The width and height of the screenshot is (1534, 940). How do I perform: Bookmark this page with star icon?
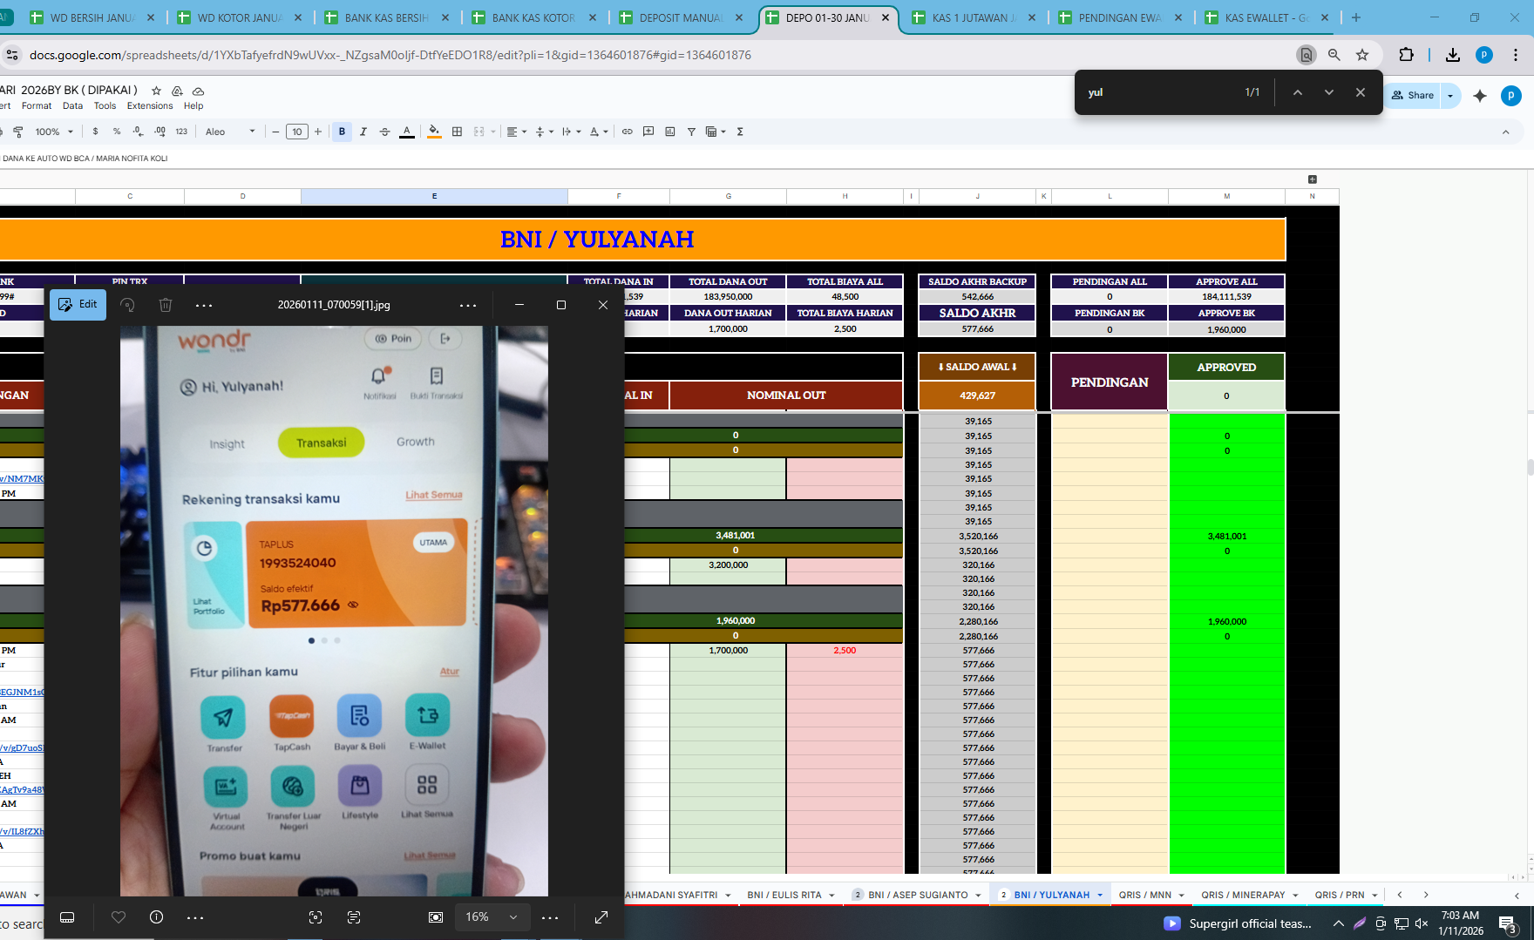coord(1362,55)
